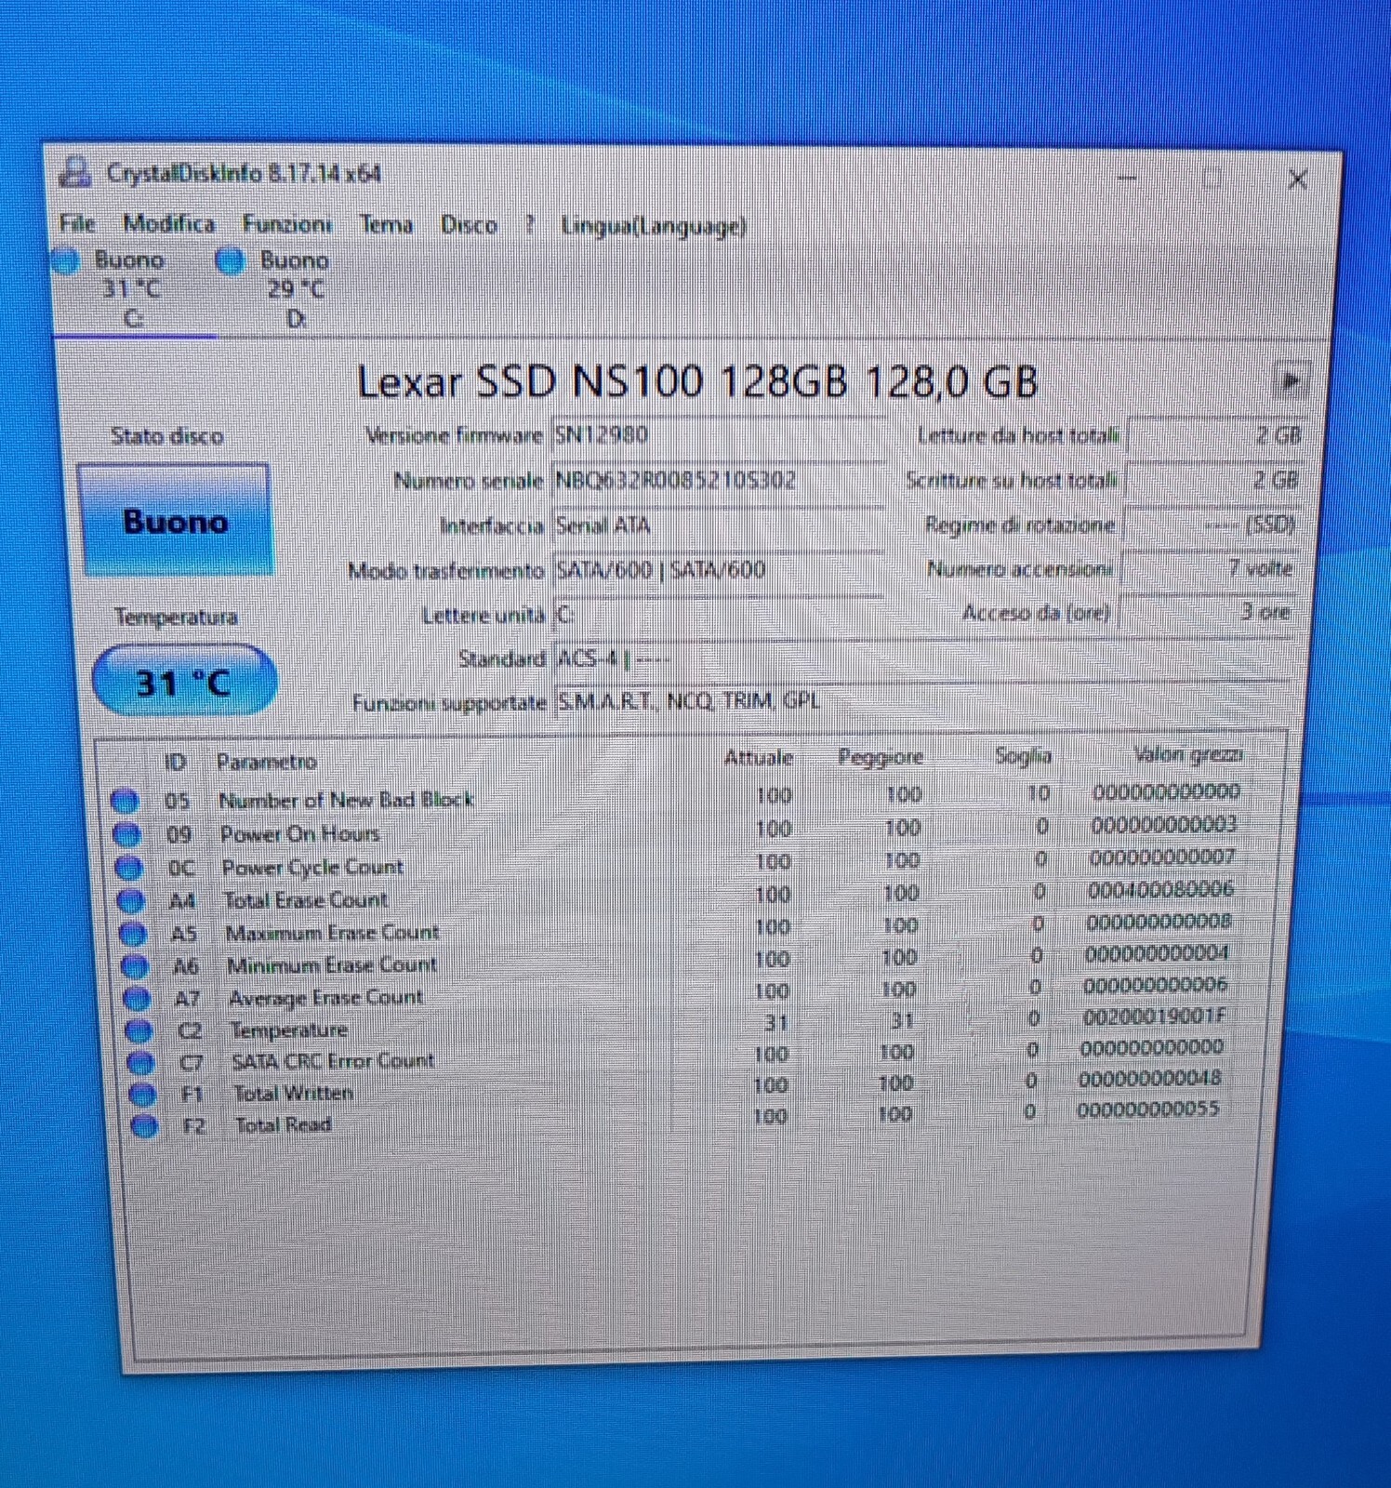
Task: Click status dot for Power On Hours
Action: (126, 834)
